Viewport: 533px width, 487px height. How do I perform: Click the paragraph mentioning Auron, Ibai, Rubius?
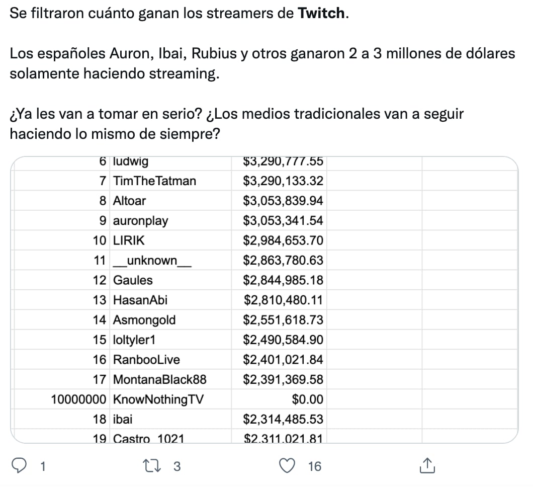[x=261, y=63]
